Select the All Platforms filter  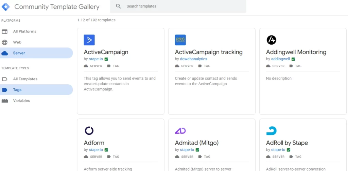coord(36,31)
